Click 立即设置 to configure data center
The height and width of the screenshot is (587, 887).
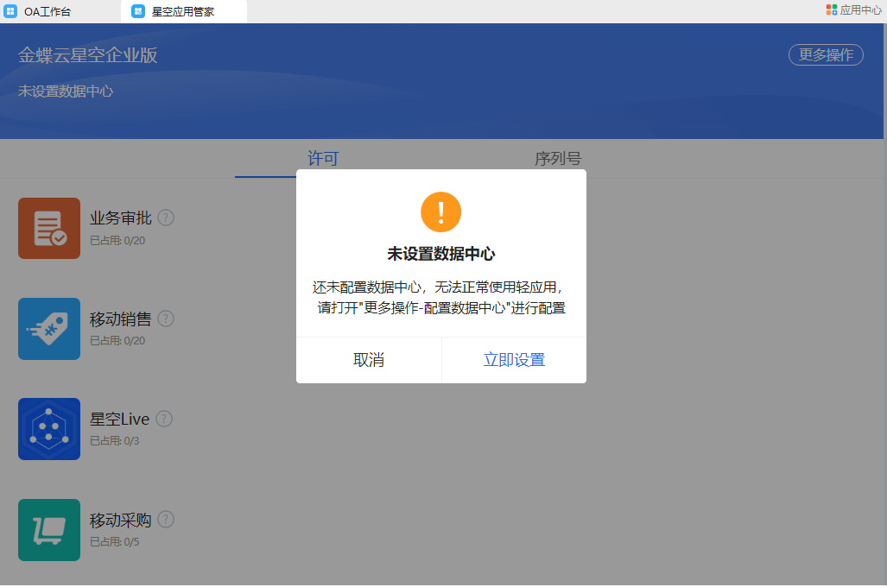(514, 360)
